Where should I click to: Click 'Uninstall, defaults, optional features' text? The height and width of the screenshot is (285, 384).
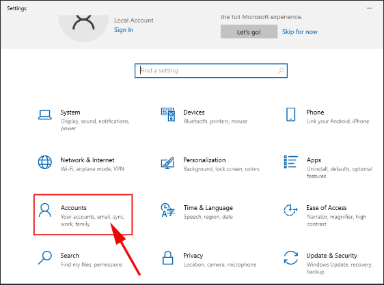pyautogui.click(x=340, y=172)
